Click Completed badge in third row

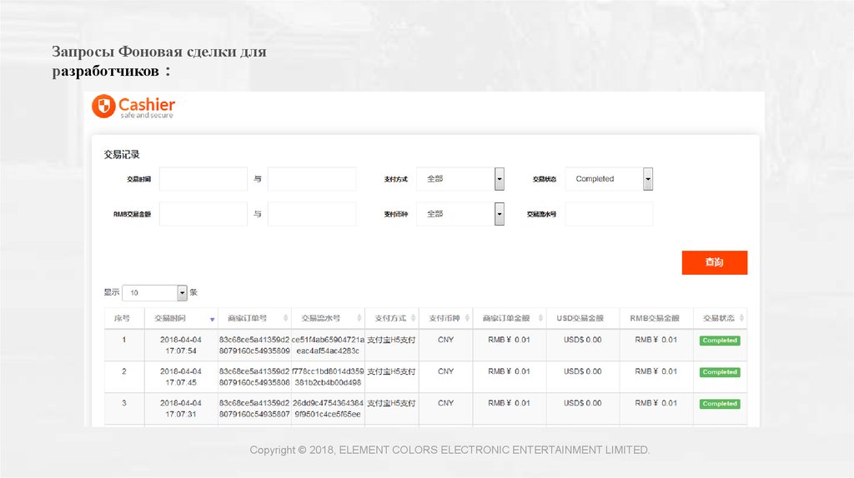(x=720, y=404)
